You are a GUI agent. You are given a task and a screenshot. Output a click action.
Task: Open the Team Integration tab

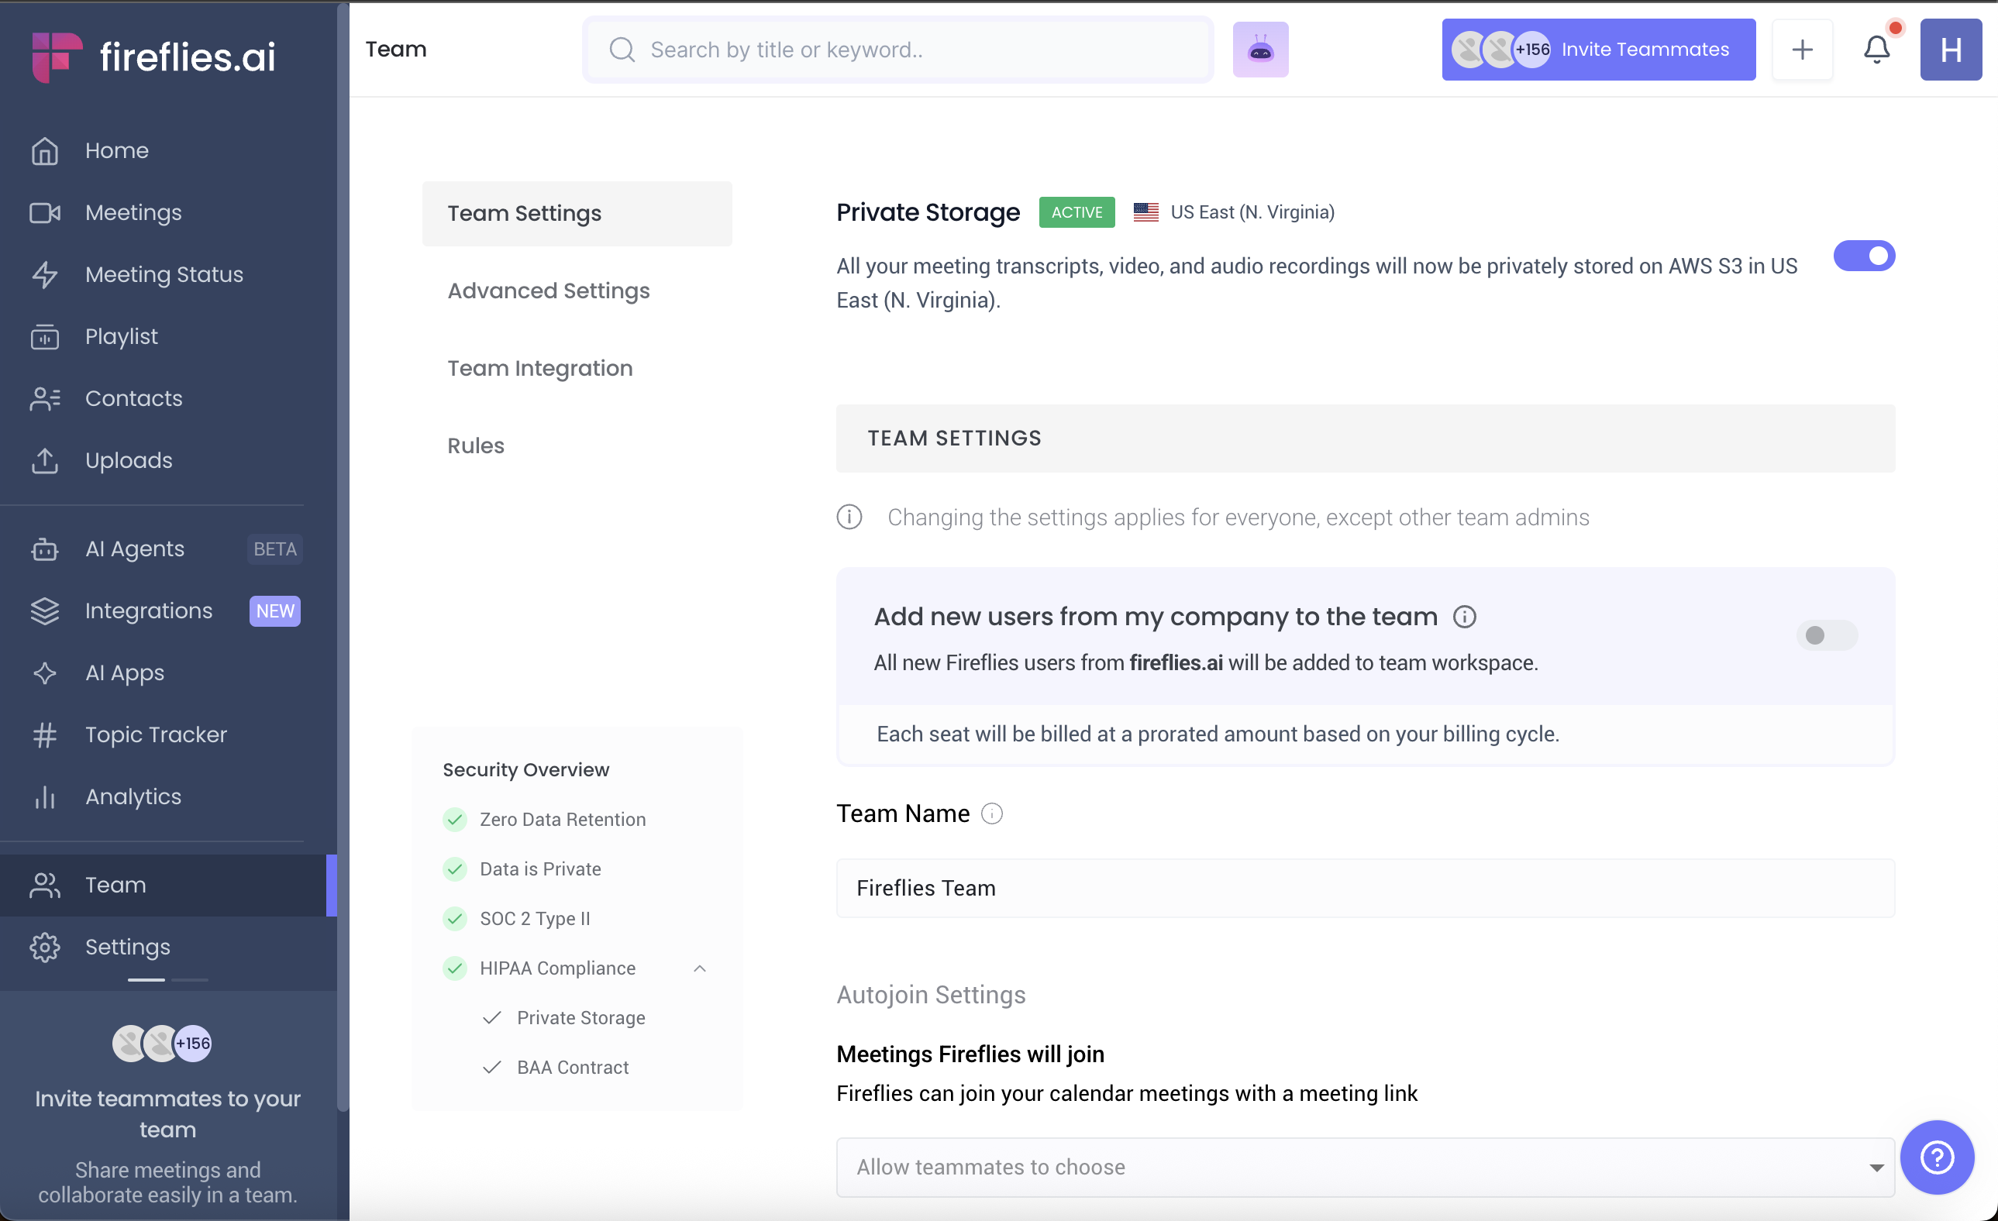coord(539,368)
